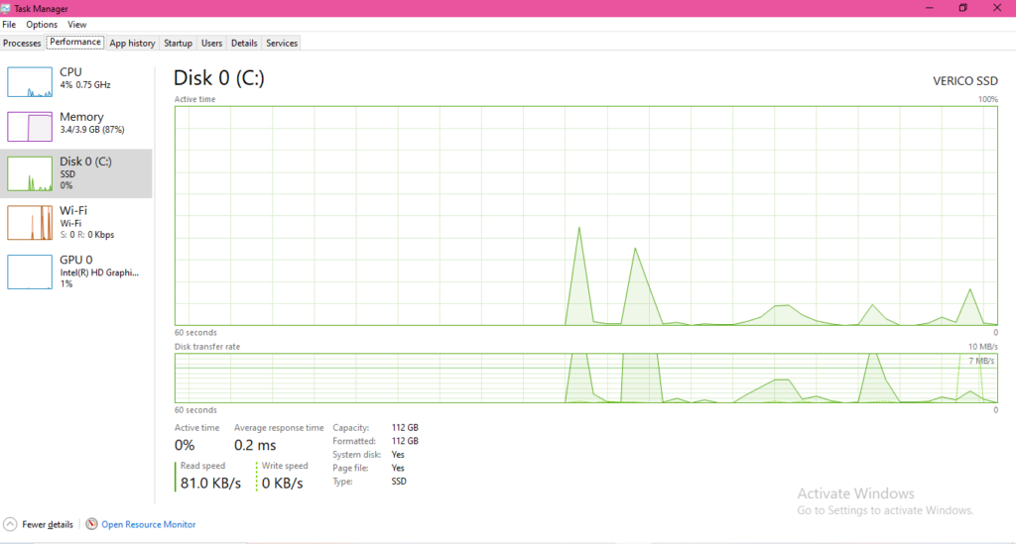Screen dimensions: 1016x544
Task: Select the GPU 0 mini graph
Action: tap(29, 272)
